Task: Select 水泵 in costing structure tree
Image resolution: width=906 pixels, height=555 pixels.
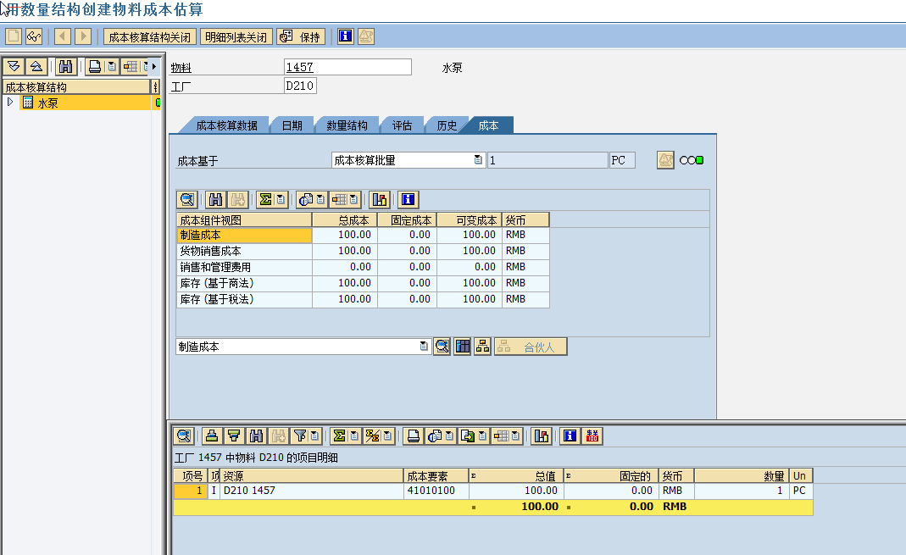Action: pos(47,103)
